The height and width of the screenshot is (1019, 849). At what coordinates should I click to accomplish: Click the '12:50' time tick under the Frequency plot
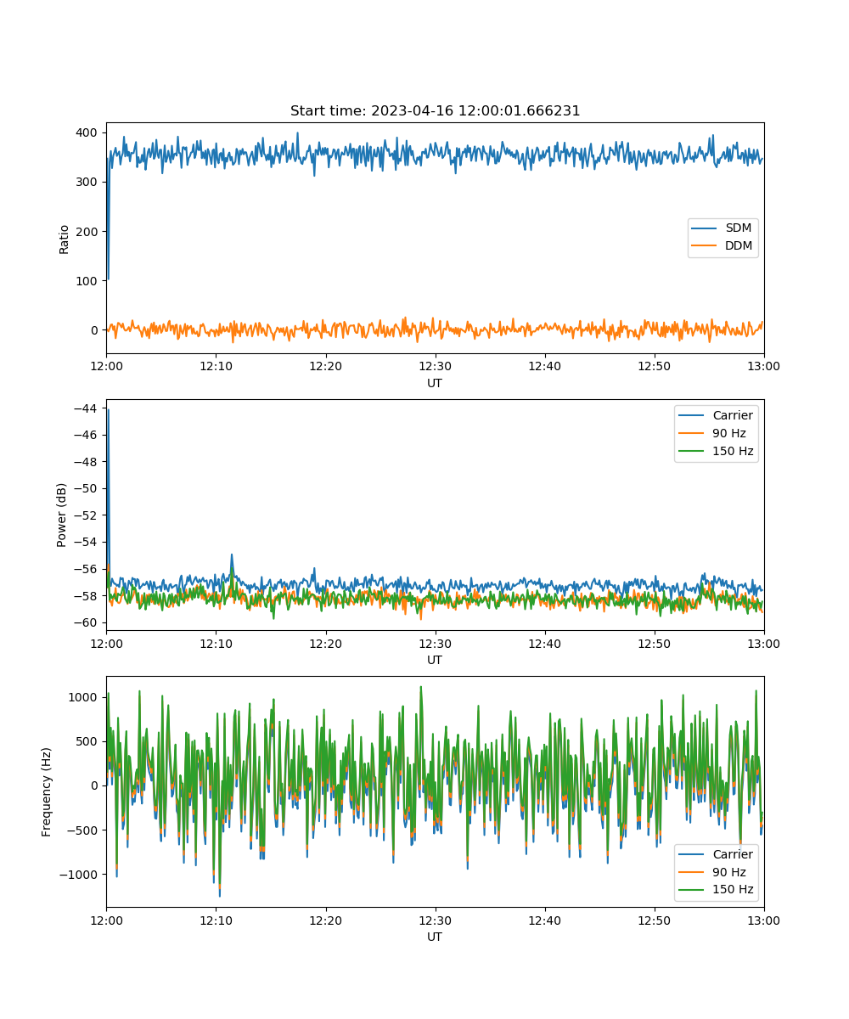coord(654,920)
